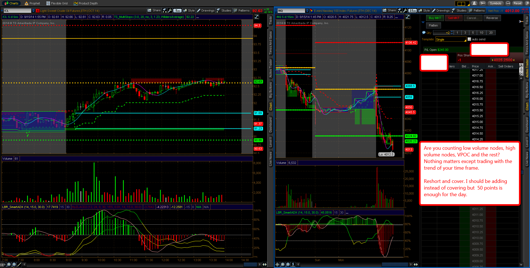Open the top-right wrench settings icon
Screen dimensions: 530x268
(x=482, y=3)
